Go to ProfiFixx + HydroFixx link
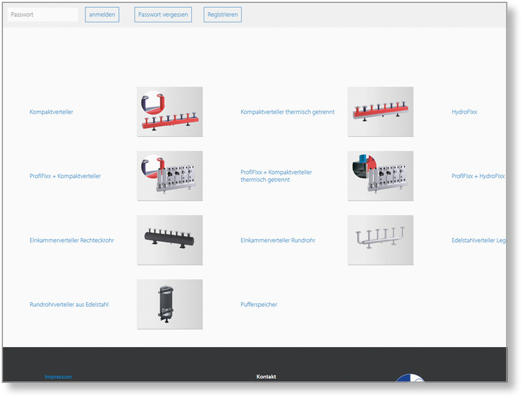The width and height of the screenshot is (523, 398). click(478, 176)
